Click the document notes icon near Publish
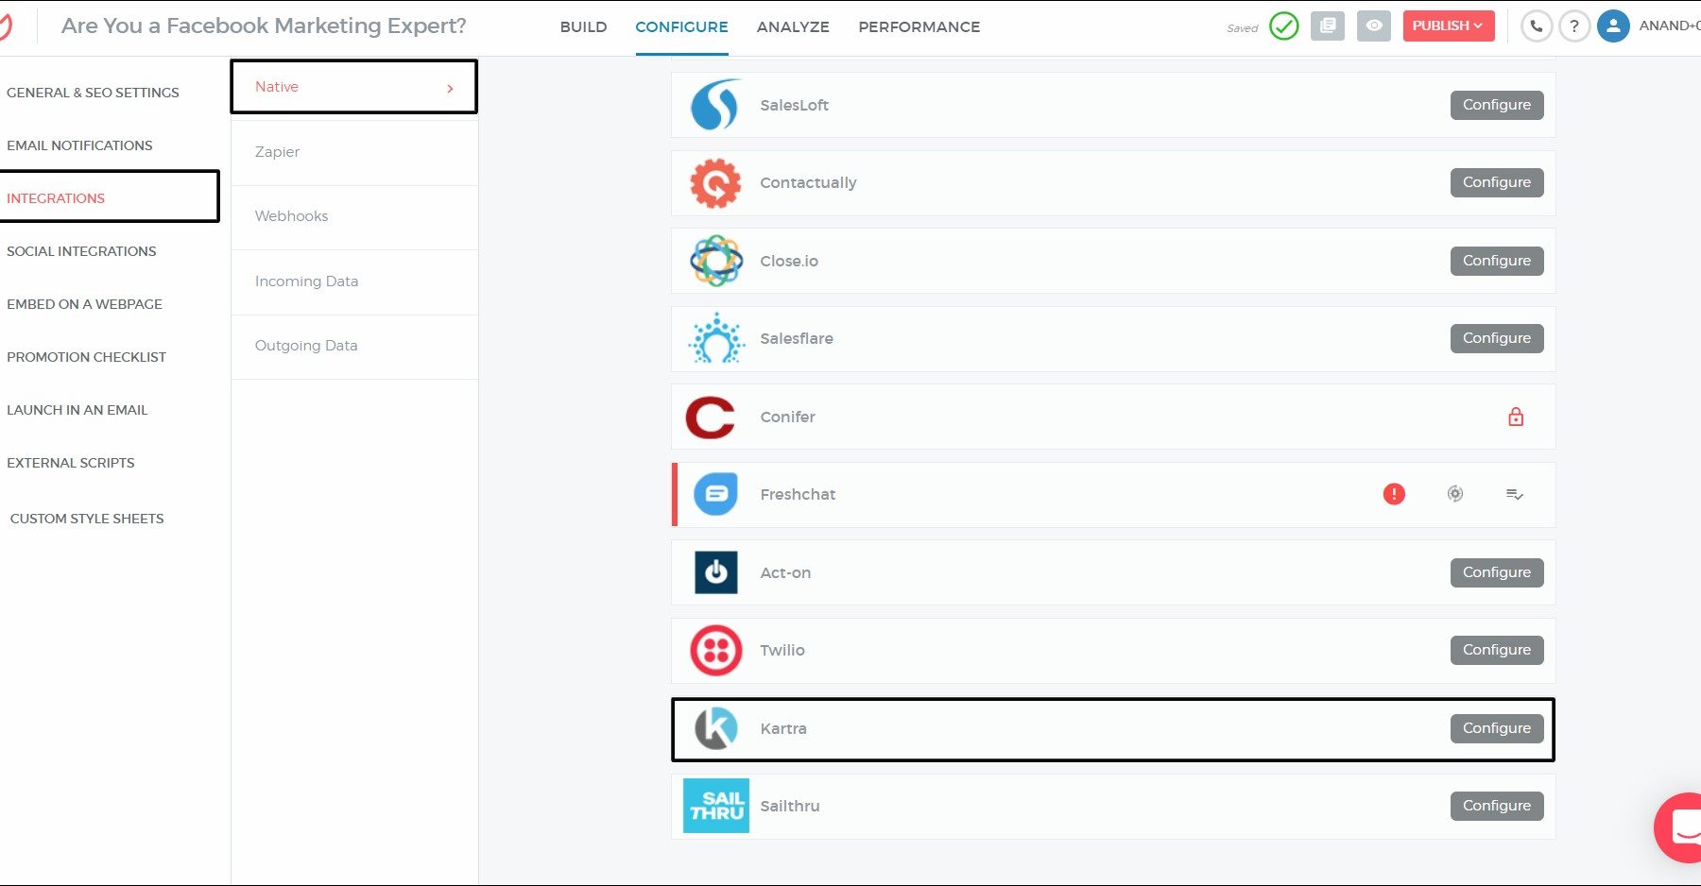Screen dimensions: 1701x886 coord(1328,26)
